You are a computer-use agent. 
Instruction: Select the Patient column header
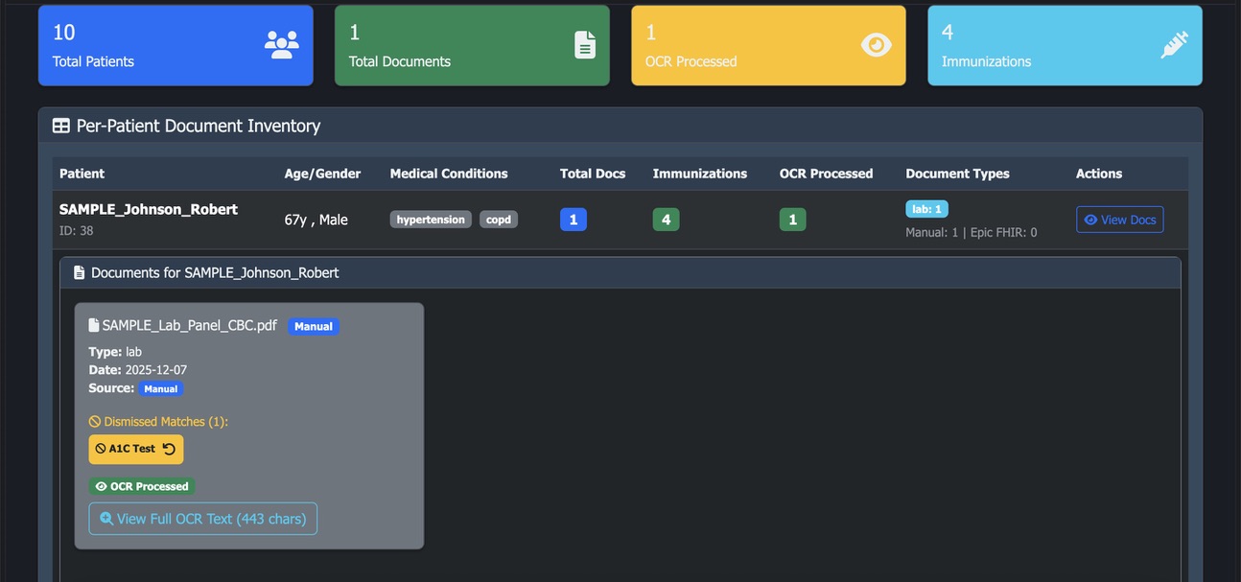[82, 174]
